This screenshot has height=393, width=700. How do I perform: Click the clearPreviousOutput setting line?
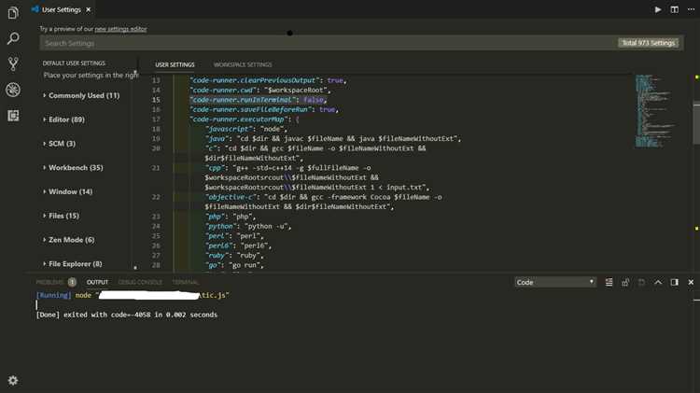(268, 80)
